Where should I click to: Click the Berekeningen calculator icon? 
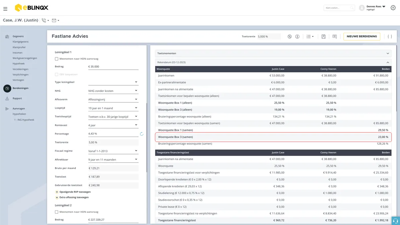click(7, 88)
